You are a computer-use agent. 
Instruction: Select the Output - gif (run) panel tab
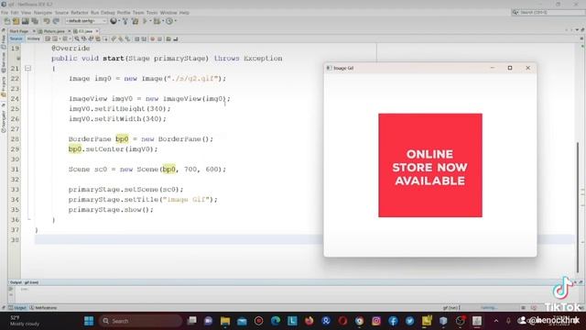click(x=25, y=282)
